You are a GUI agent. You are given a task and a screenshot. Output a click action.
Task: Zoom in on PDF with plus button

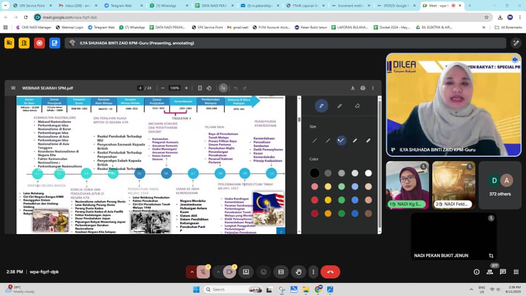186,88
